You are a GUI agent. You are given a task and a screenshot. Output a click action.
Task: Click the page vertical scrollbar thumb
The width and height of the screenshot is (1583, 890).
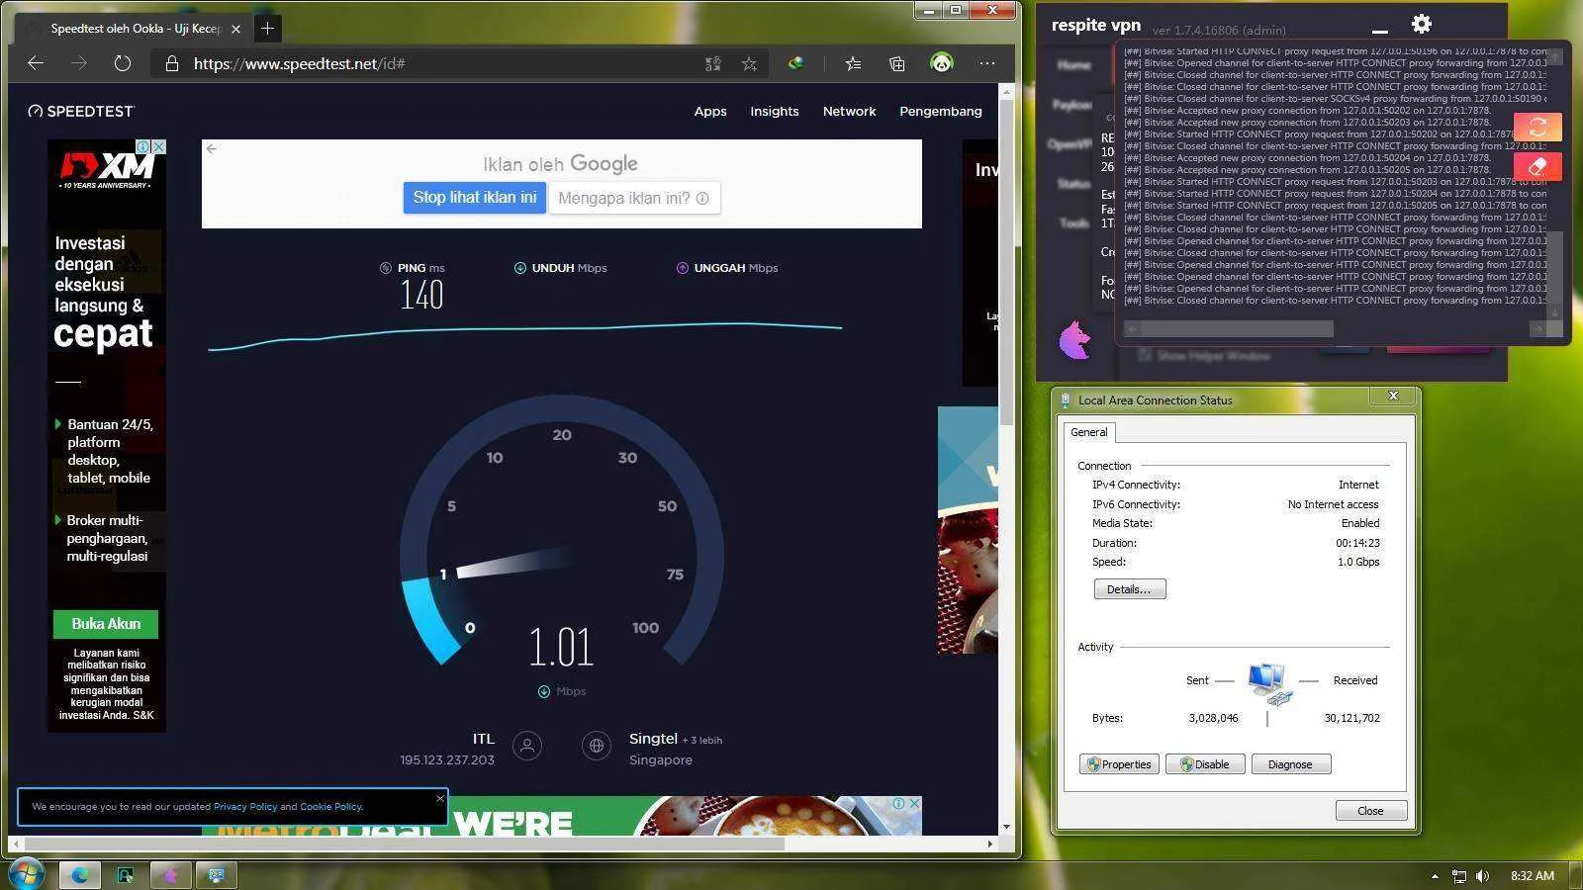(x=1006, y=262)
